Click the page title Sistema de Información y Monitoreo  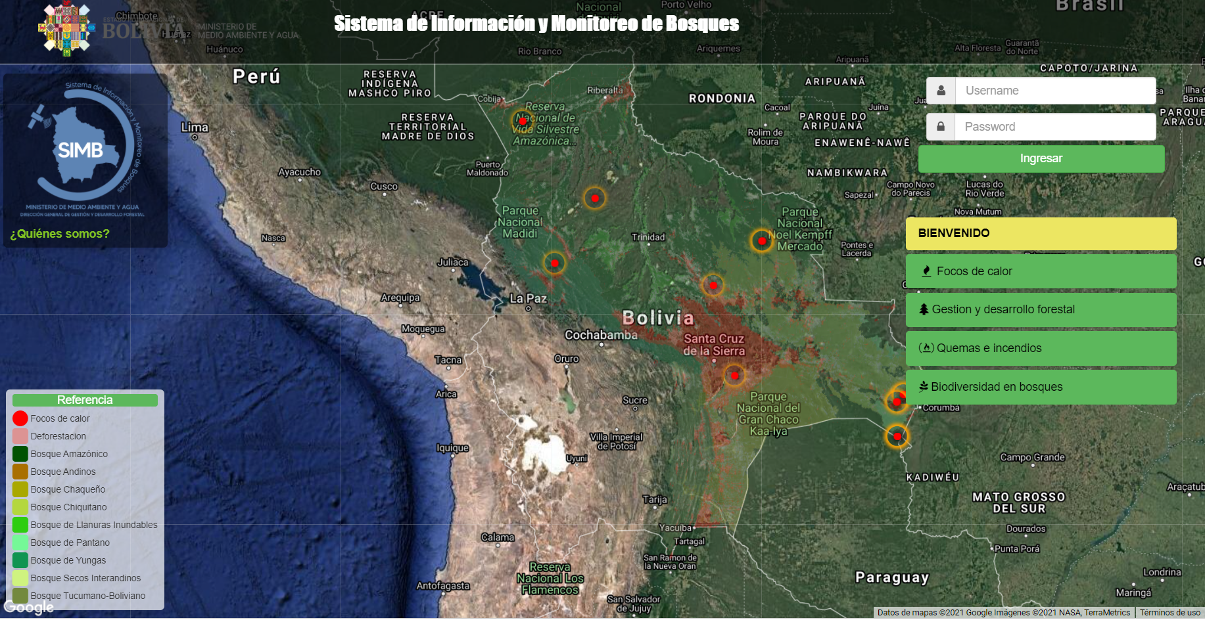pos(536,24)
